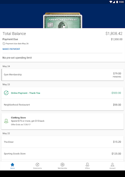Viewport: 125px width, 177px height.
Task: Select the green American Express card
Action: pos(62,21)
